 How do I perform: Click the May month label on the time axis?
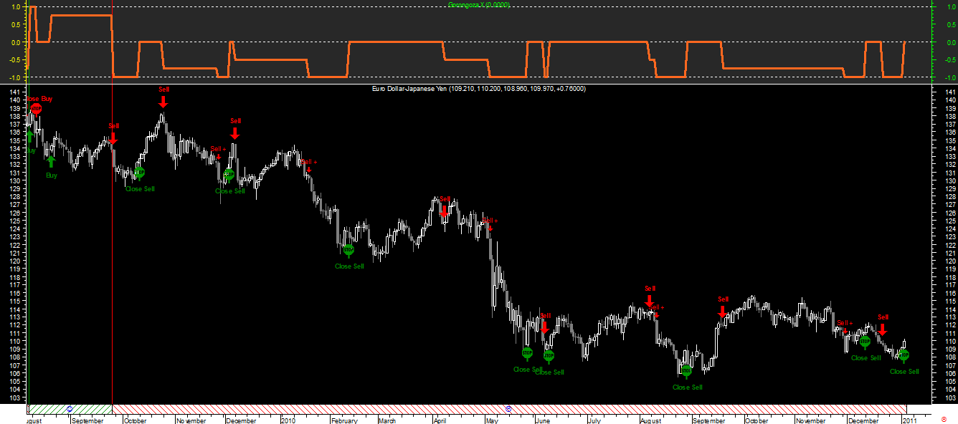(x=492, y=421)
